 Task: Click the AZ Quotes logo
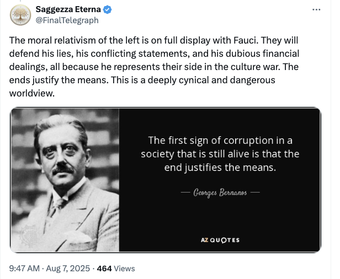coord(220,240)
